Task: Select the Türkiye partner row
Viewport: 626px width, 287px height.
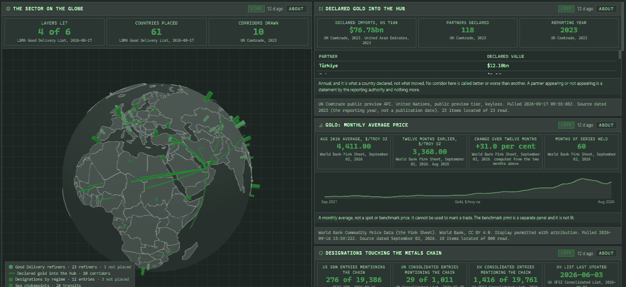Action: click(x=467, y=65)
